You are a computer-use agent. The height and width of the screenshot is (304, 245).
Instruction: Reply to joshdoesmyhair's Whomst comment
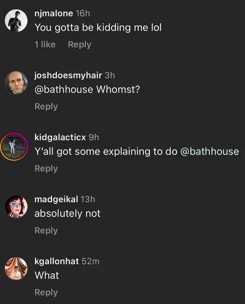tap(46, 106)
